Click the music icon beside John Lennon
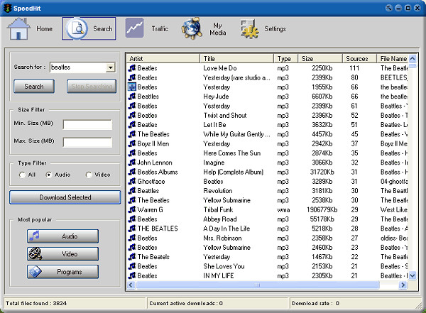This screenshot has height=313, width=426. [132, 163]
